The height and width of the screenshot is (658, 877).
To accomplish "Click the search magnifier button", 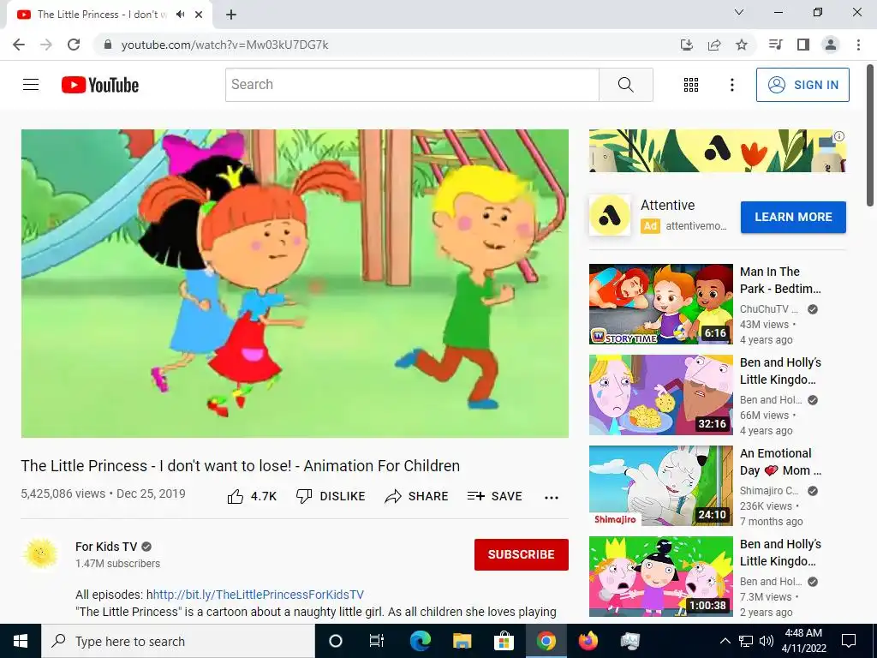I will click(626, 85).
